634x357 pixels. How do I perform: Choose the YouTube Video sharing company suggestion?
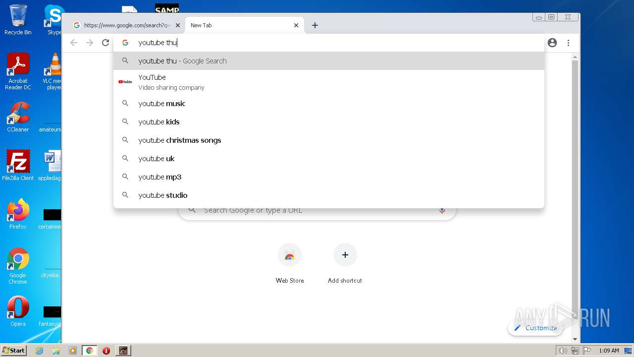(x=329, y=82)
